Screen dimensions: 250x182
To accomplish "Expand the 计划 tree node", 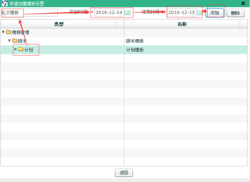I will click(x=15, y=49).
